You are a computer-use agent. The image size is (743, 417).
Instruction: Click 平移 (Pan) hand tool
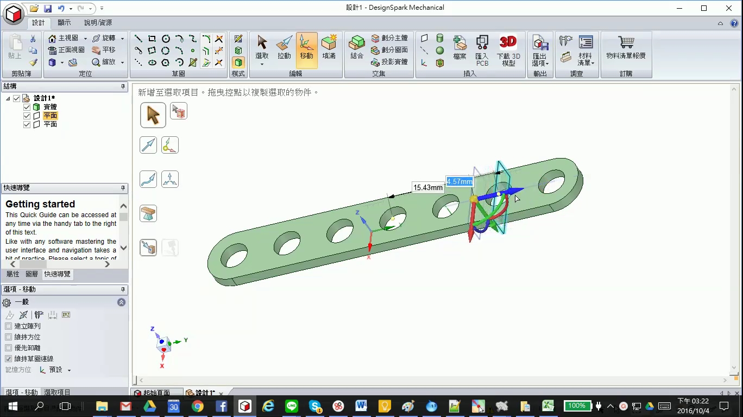104,50
